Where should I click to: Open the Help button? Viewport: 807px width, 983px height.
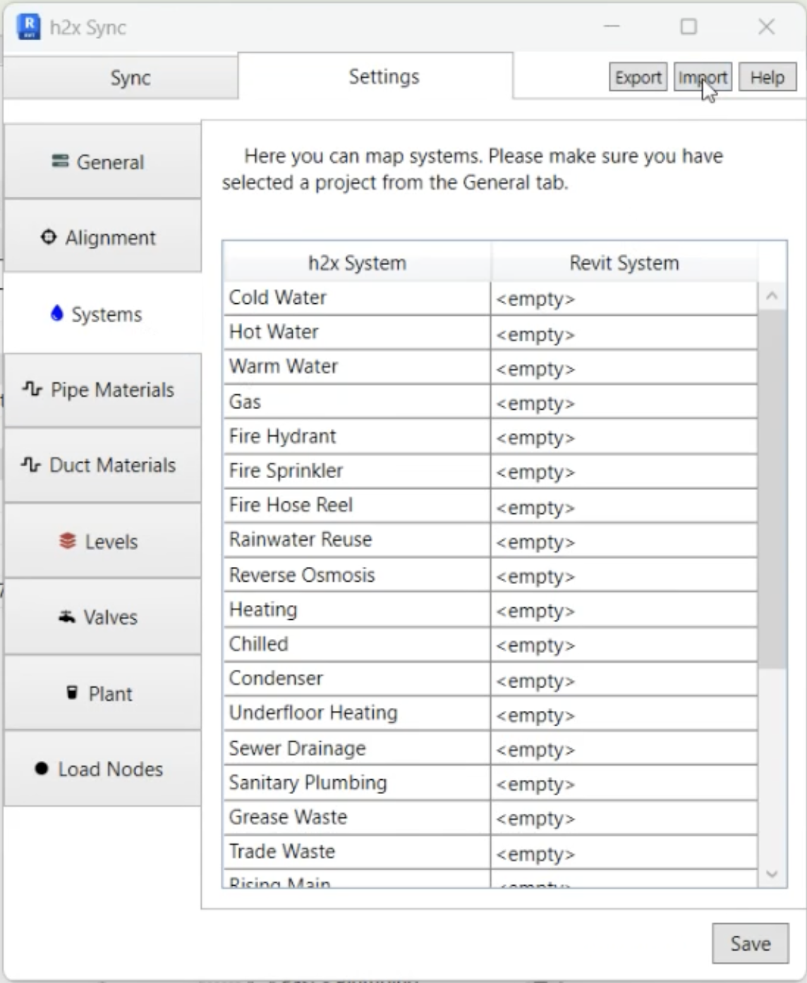pyautogui.click(x=767, y=77)
